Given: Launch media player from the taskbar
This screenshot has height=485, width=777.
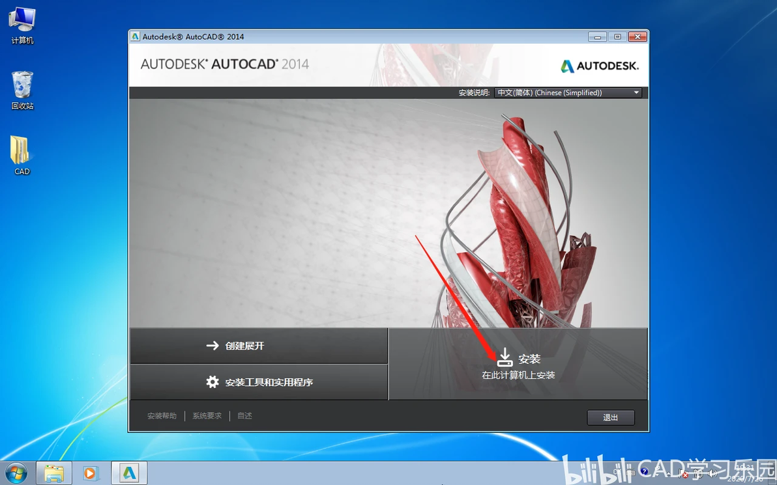Looking at the screenshot, I should [x=91, y=473].
